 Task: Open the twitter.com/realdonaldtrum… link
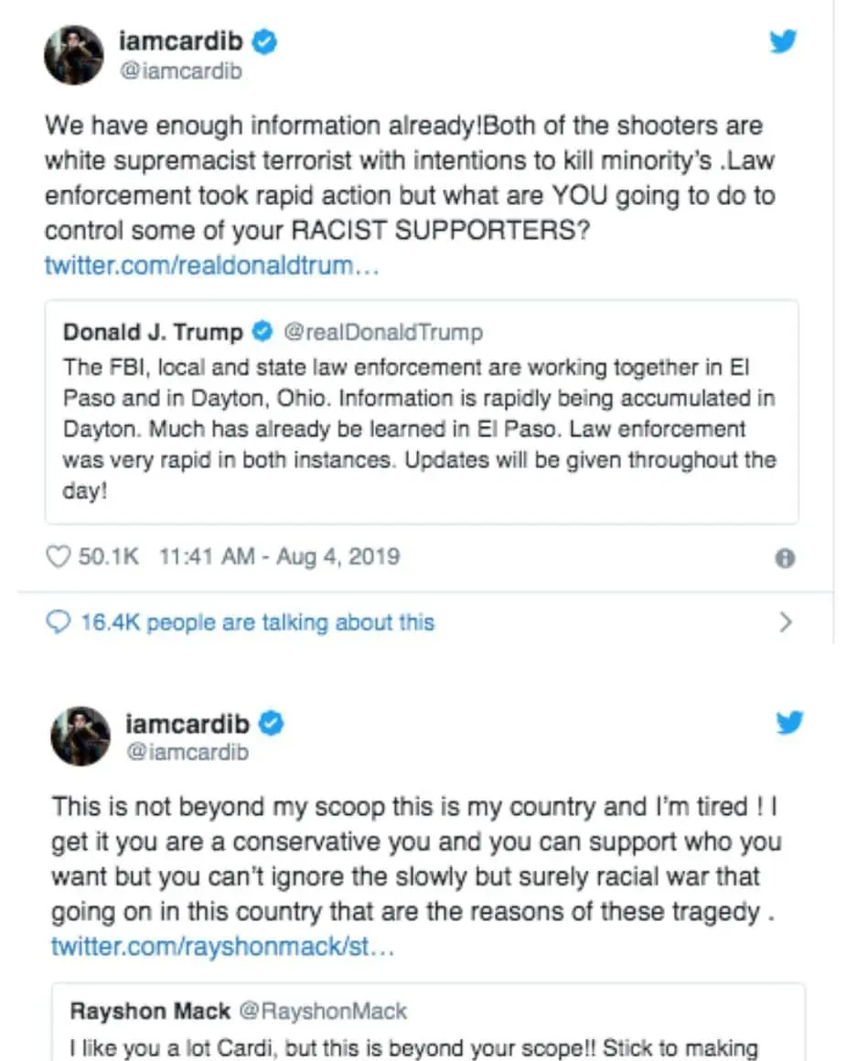coord(211,267)
